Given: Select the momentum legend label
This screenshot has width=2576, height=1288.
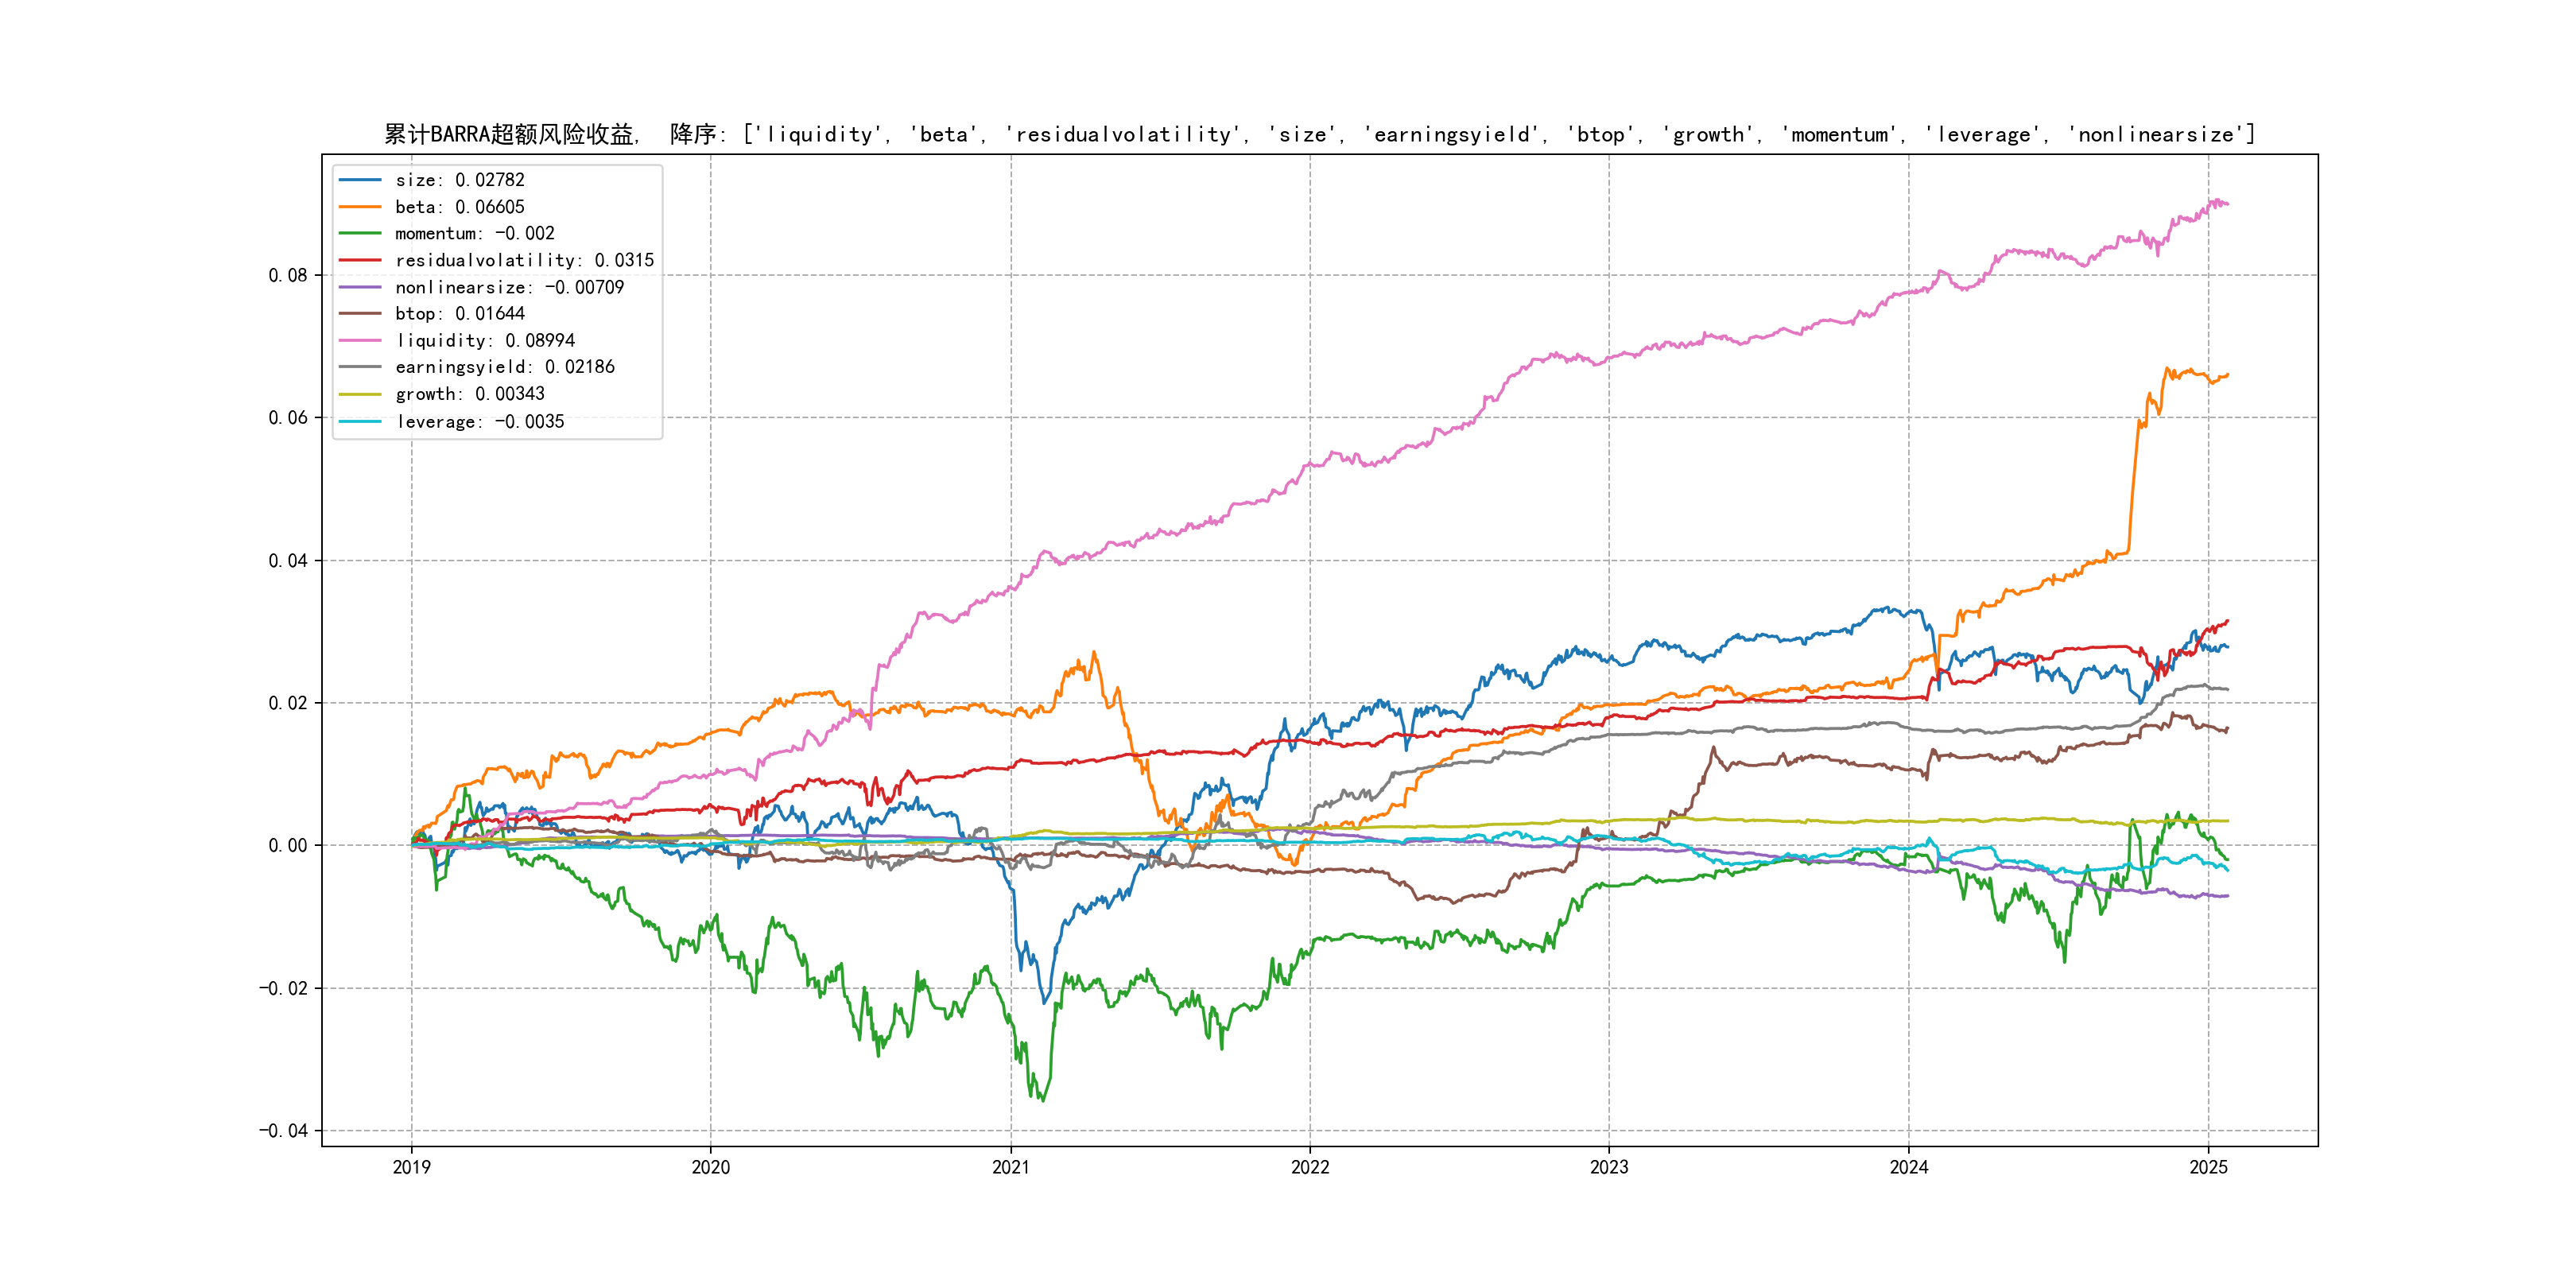Looking at the screenshot, I should (474, 233).
